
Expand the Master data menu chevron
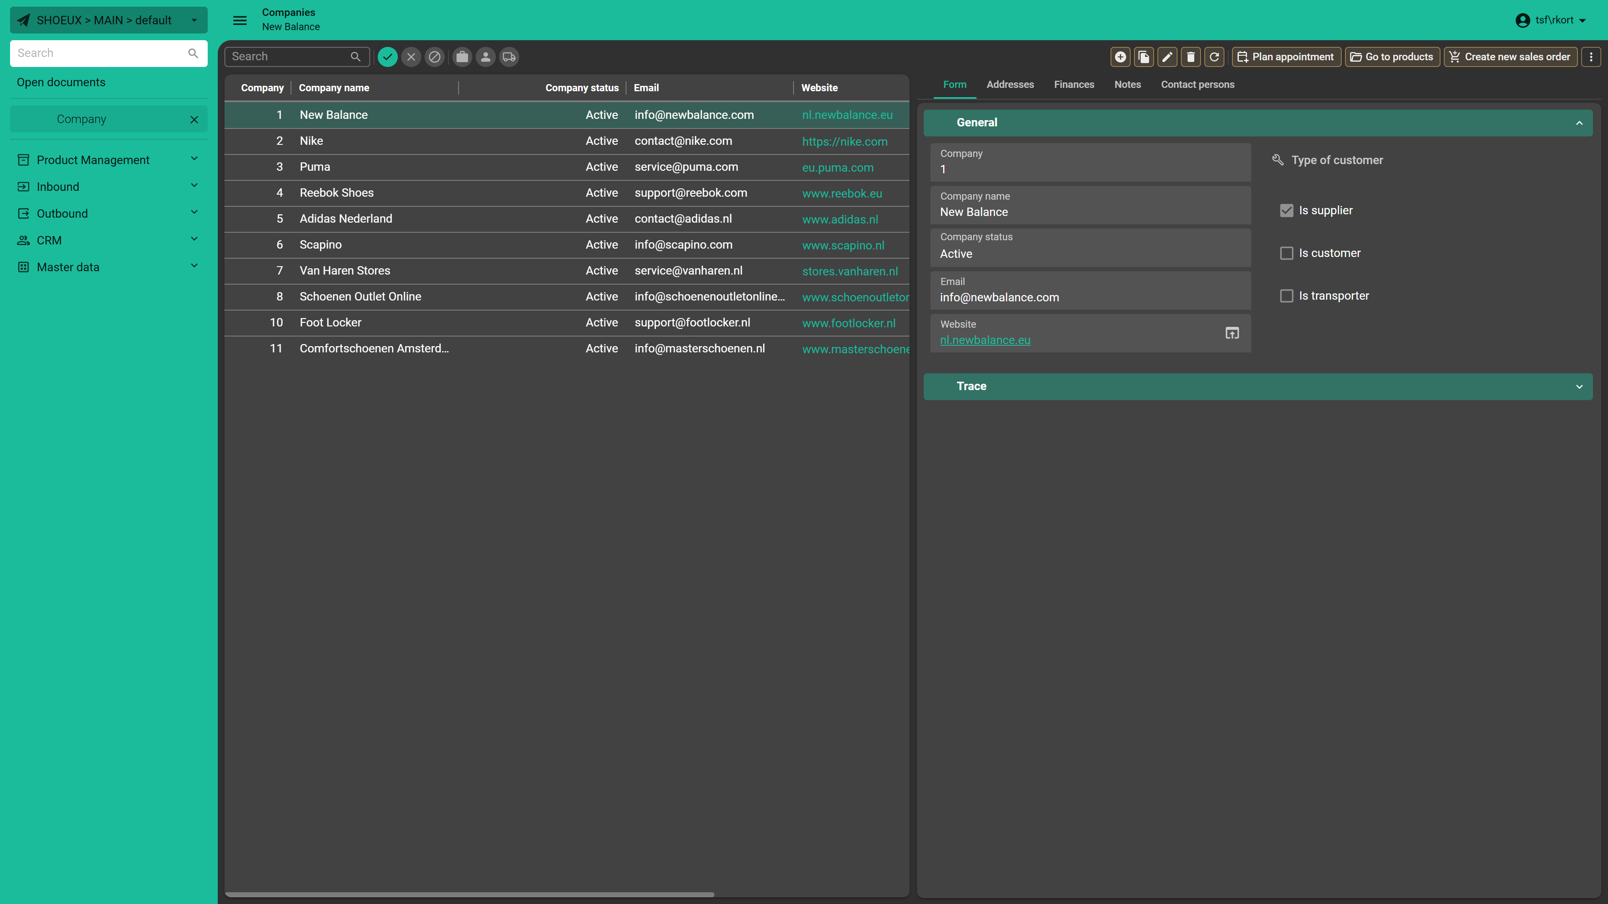coord(194,266)
